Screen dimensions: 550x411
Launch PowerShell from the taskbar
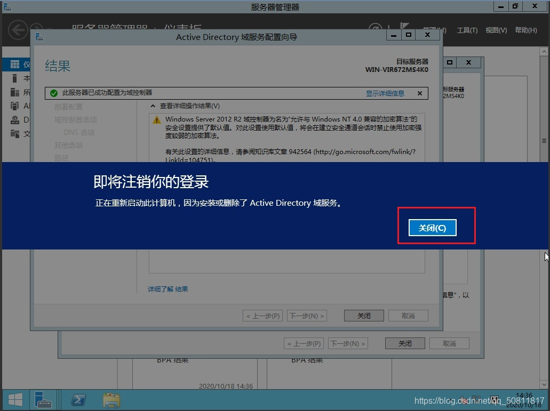click(78, 400)
